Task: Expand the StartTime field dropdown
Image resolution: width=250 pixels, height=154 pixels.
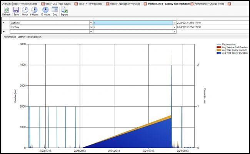Action: 91,23
